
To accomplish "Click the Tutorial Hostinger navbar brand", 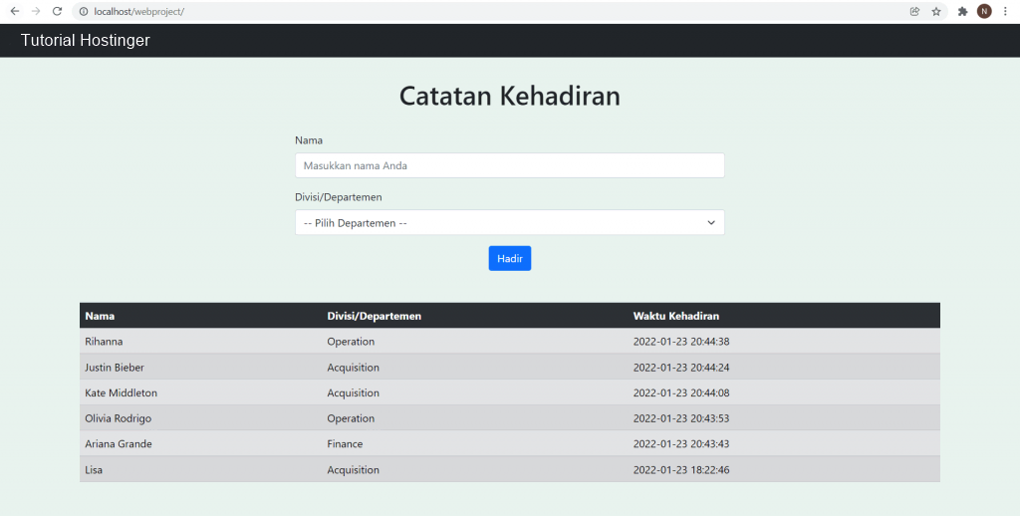I will tap(85, 41).
